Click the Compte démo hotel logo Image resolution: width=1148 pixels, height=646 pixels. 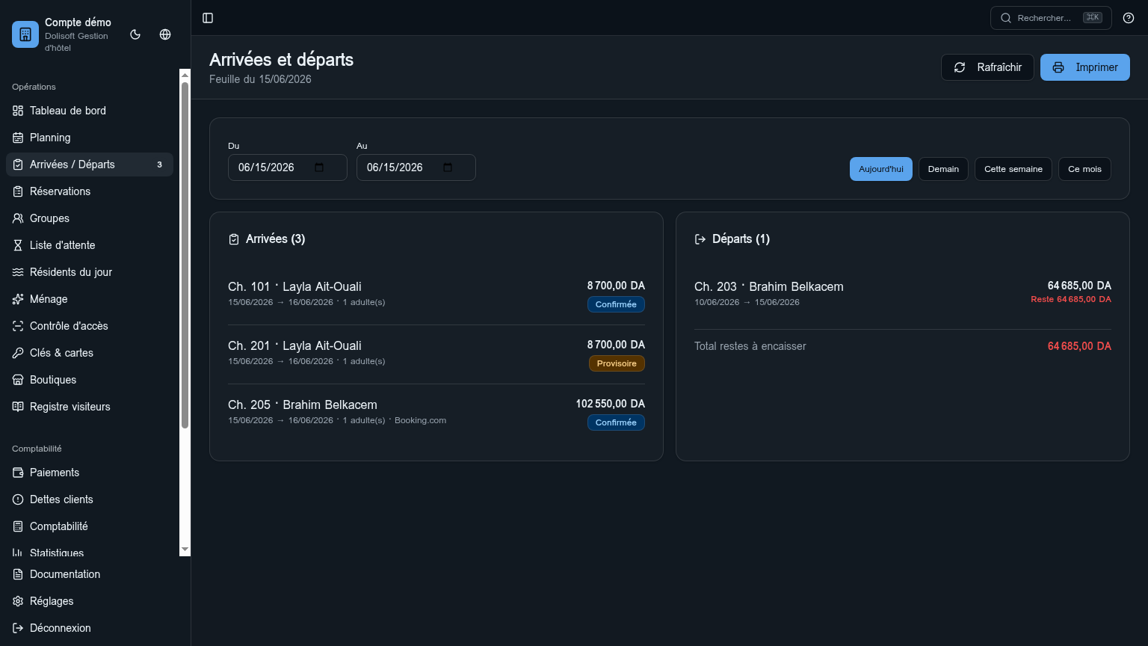click(25, 34)
